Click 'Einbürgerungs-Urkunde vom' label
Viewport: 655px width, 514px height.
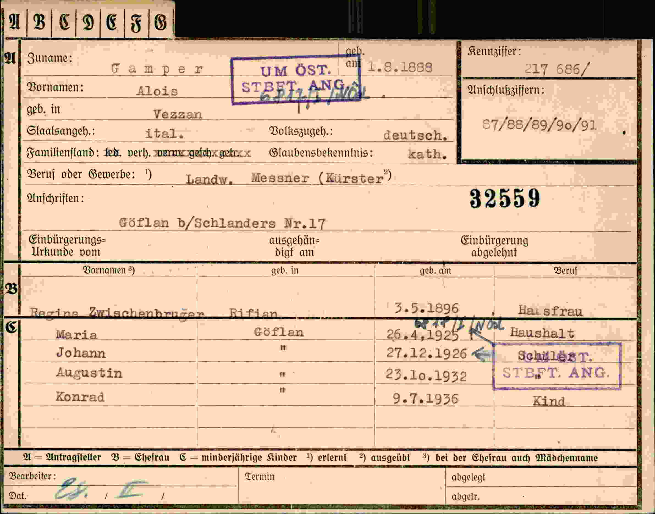[67, 246]
